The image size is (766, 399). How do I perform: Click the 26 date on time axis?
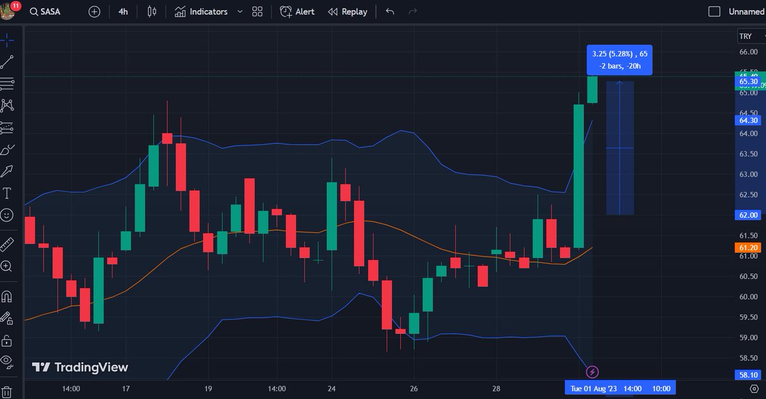coord(414,388)
